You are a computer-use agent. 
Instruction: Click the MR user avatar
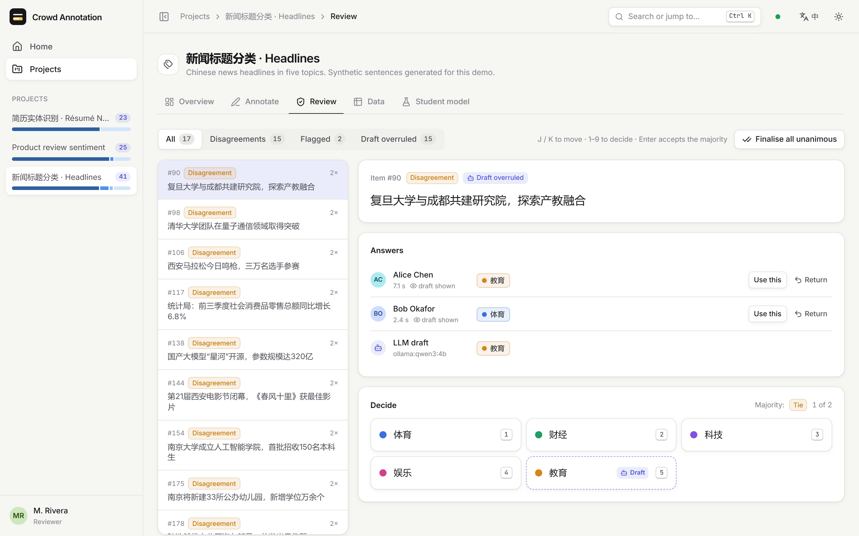tap(18, 516)
